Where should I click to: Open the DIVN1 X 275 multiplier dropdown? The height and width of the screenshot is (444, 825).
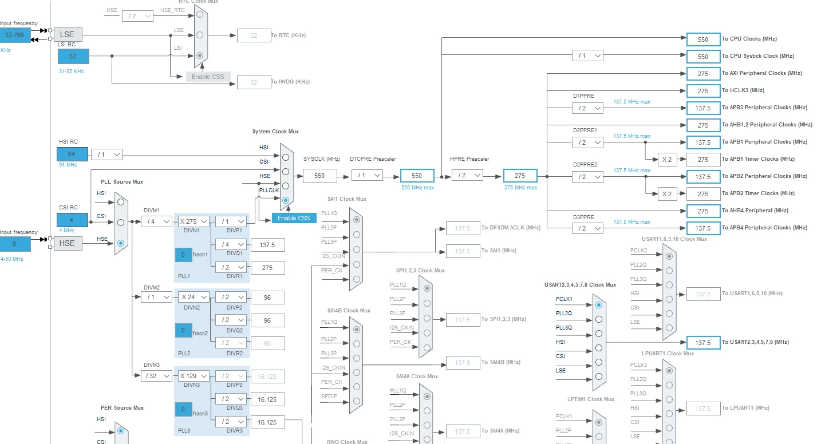(194, 221)
